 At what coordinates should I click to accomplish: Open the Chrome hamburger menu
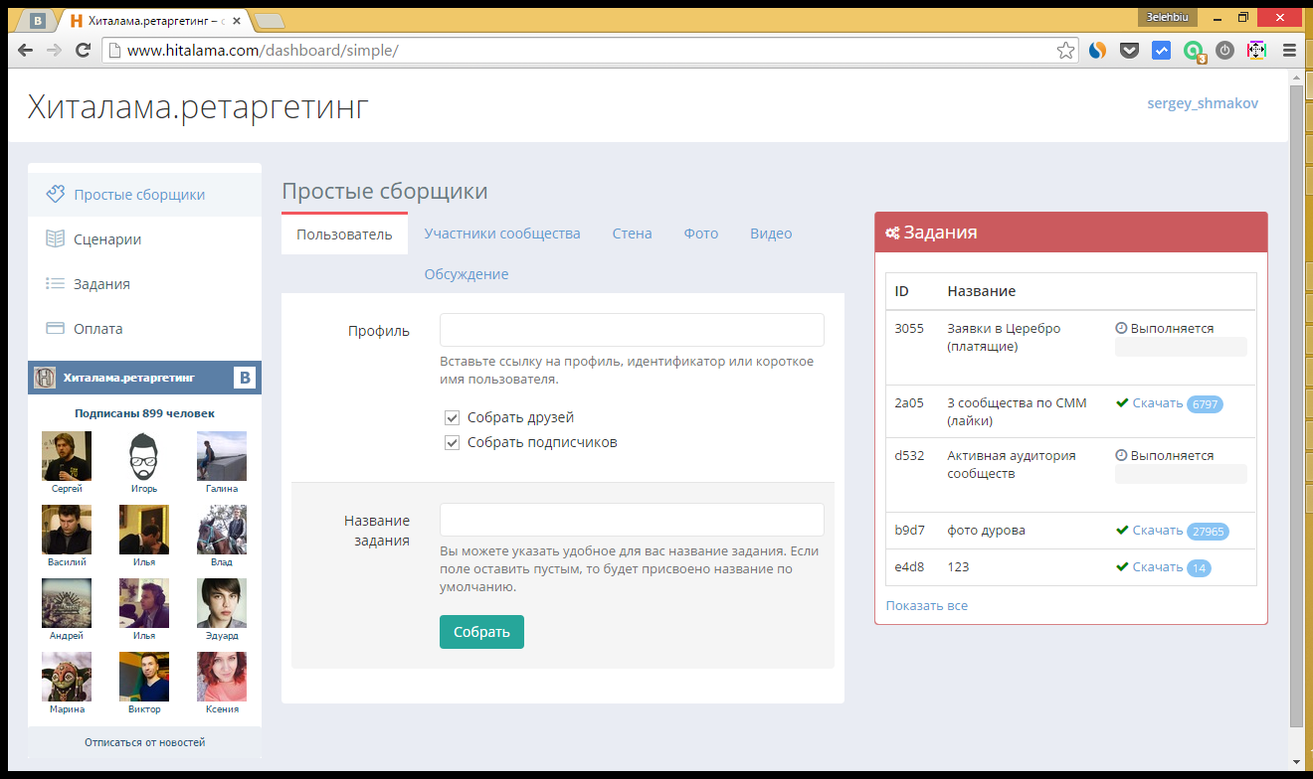click(x=1289, y=50)
